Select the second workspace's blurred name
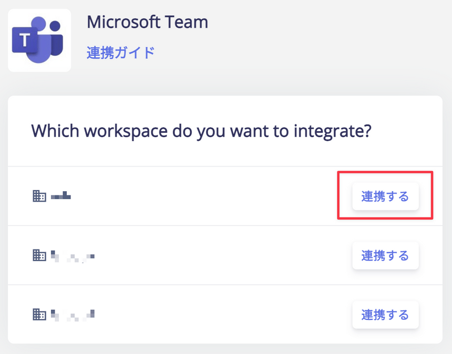452x354 pixels. [x=73, y=256]
